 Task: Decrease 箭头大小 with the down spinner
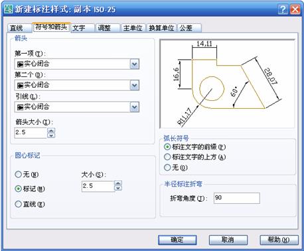click(51, 135)
